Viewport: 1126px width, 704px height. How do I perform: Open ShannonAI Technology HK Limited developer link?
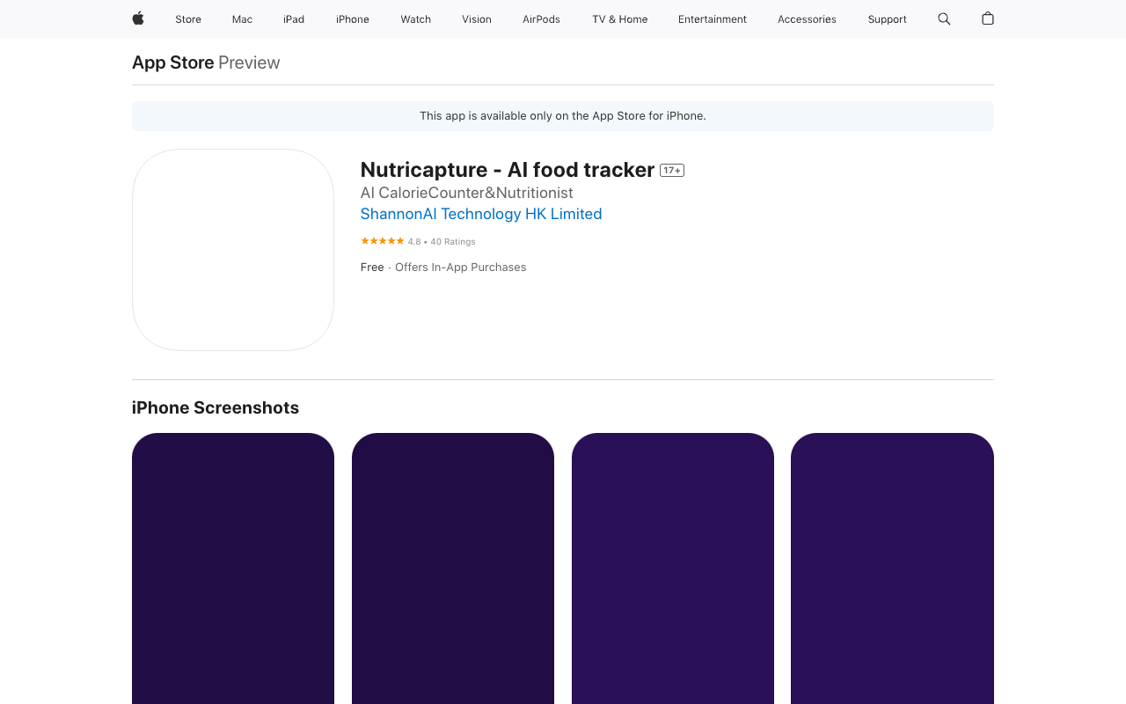[481, 214]
